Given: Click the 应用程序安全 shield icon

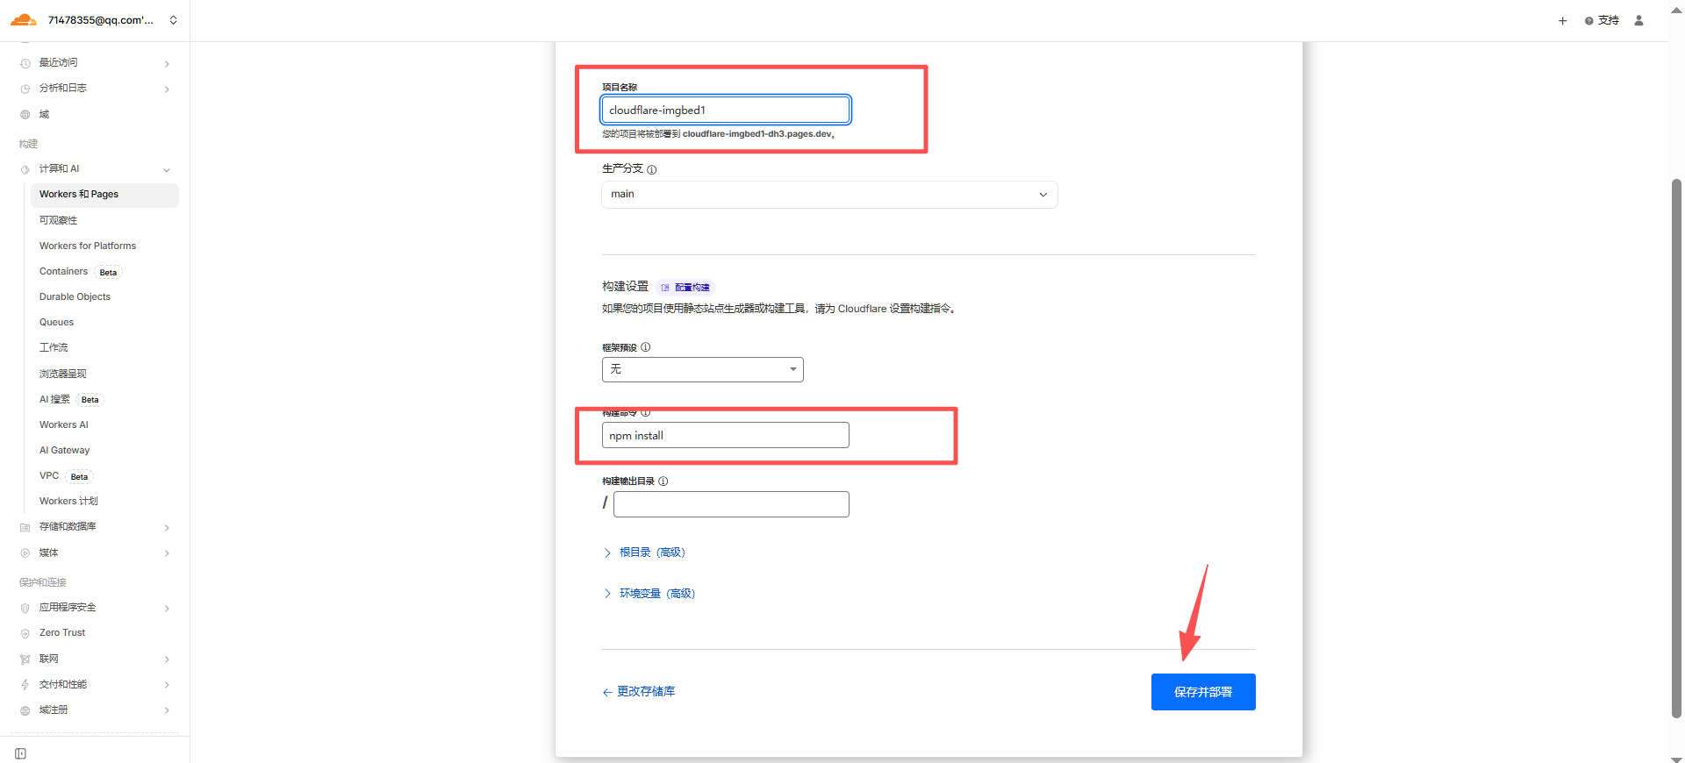Looking at the screenshot, I should coord(25,608).
